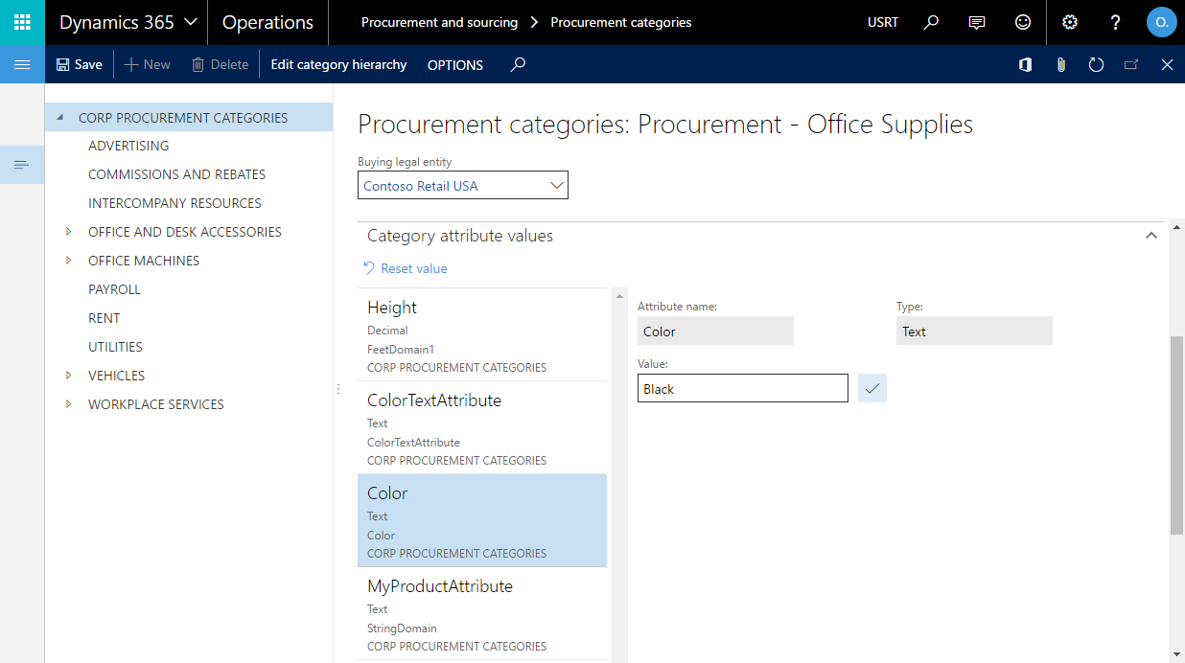Open the attachments paperclip icon
This screenshot has height=663, width=1185.
[1060, 64]
